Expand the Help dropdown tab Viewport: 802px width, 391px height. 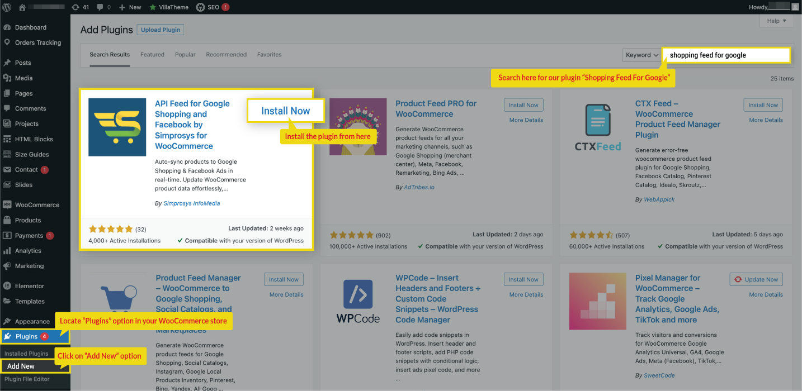[776, 21]
